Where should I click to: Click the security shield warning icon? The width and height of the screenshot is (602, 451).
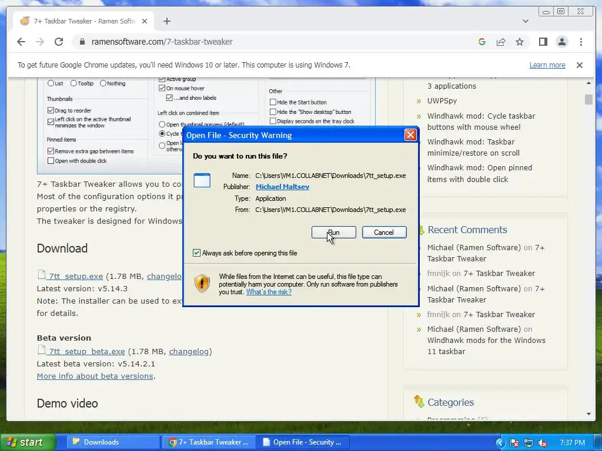pos(202,284)
